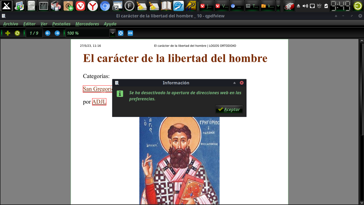Launch the terminal from the panel
Screen dimensions: 364x205
pos(44,6)
